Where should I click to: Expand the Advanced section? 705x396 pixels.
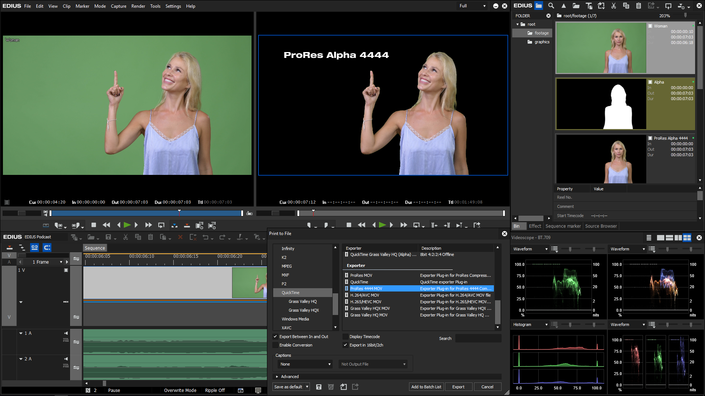coord(277,377)
